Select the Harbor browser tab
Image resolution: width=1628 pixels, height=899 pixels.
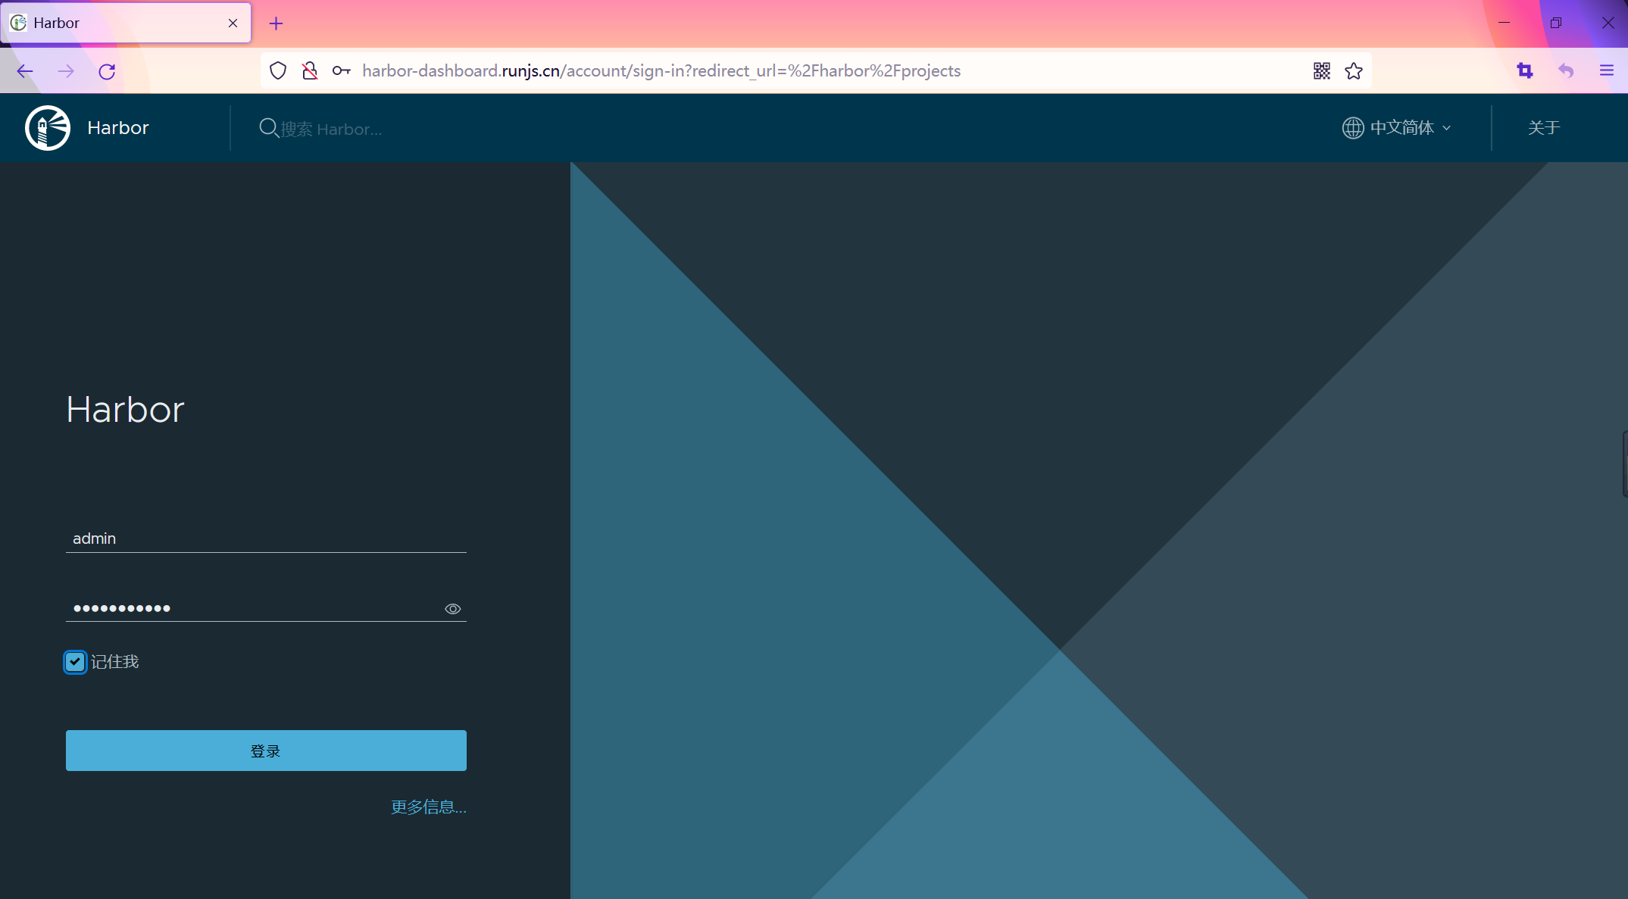coord(127,23)
